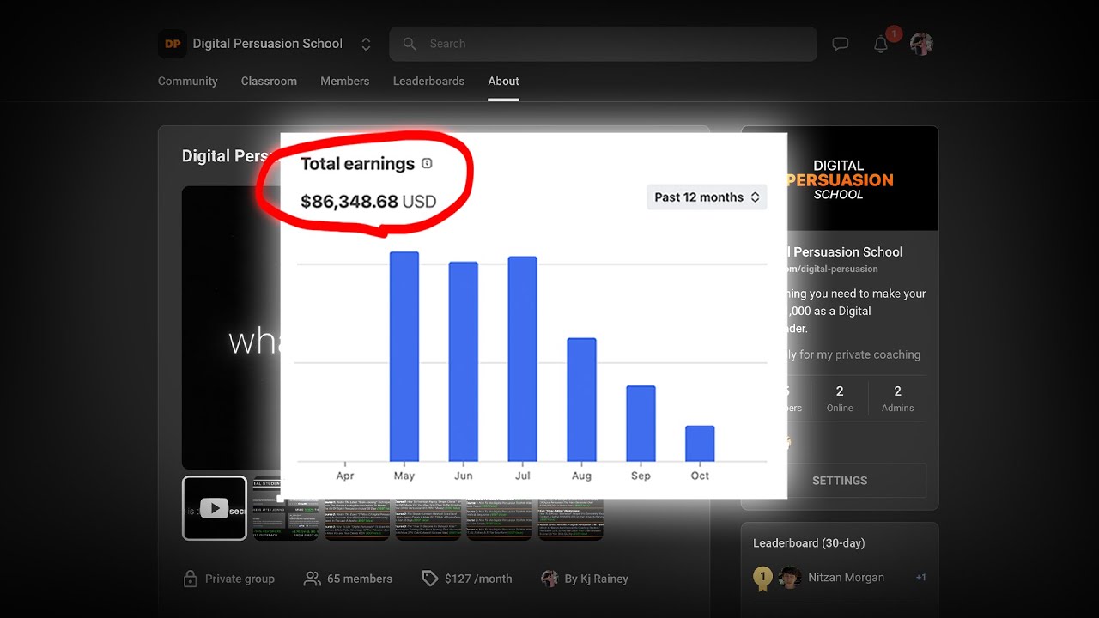
Task: Click the Private group label
Action: 240,579
